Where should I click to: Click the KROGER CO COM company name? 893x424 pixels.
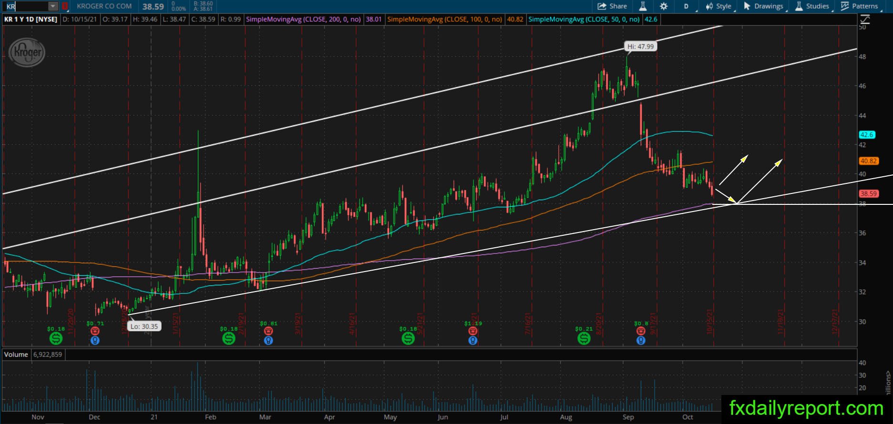(x=104, y=6)
